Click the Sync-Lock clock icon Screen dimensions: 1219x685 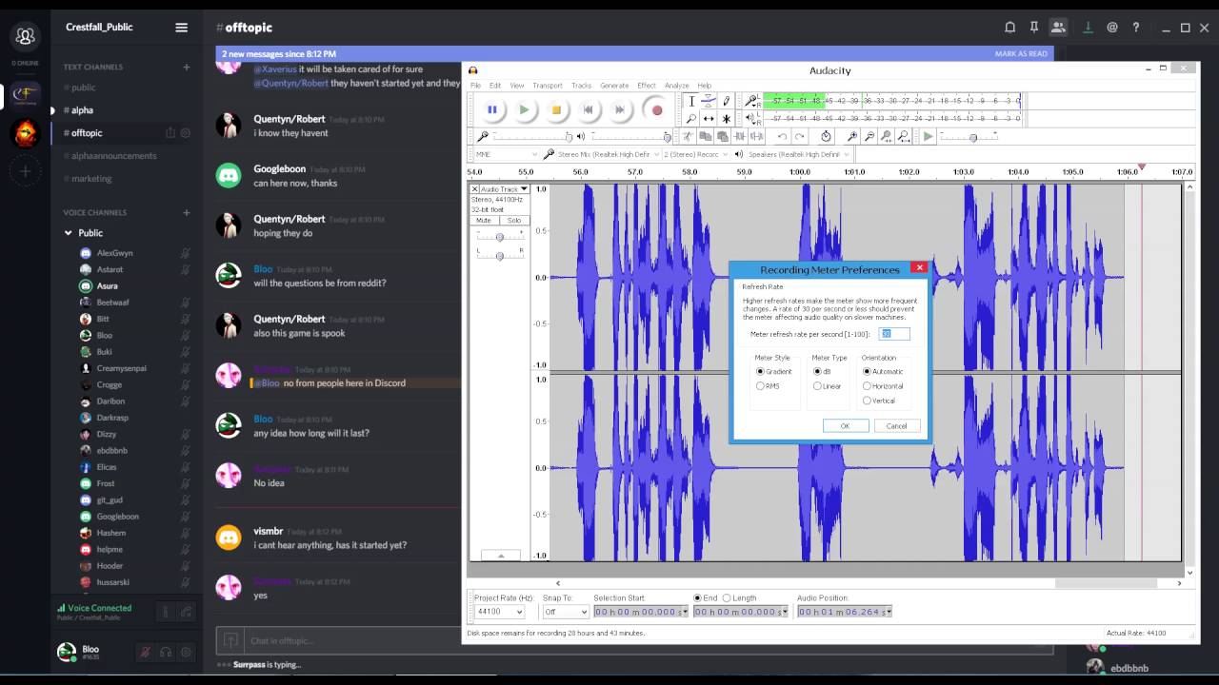coord(826,136)
